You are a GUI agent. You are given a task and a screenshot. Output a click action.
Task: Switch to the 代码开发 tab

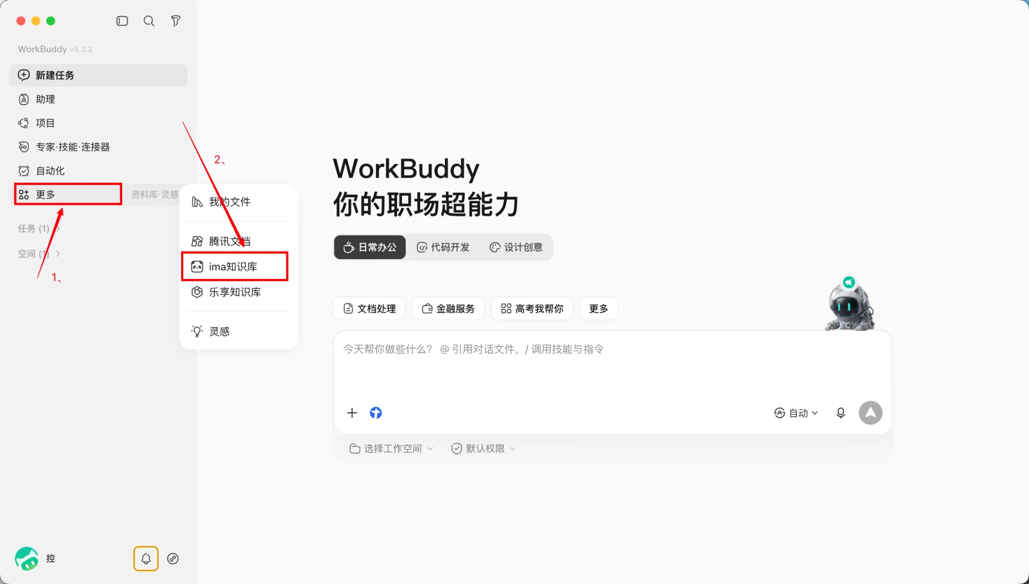coord(443,247)
